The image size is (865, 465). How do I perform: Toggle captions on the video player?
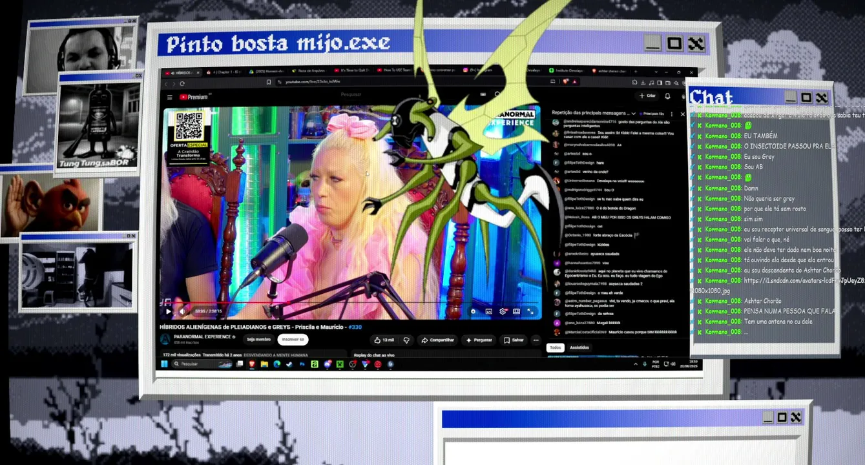[x=489, y=311]
